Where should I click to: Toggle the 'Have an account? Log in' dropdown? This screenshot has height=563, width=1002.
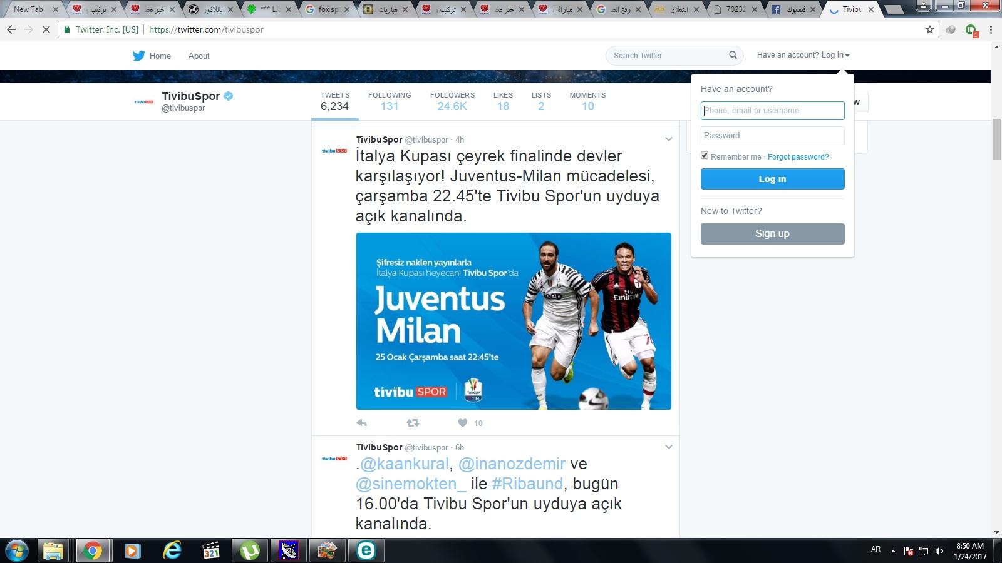pos(803,55)
